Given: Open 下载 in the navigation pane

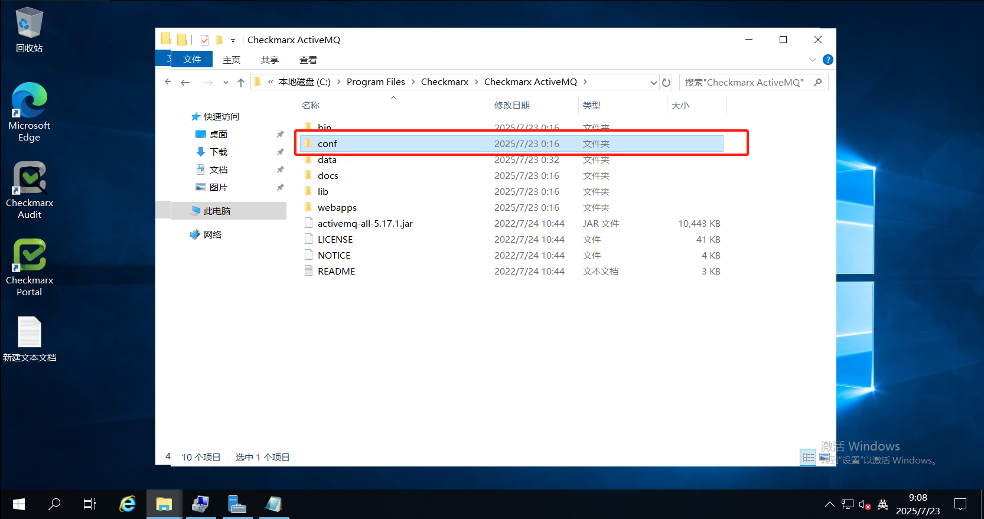Looking at the screenshot, I should (211, 152).
